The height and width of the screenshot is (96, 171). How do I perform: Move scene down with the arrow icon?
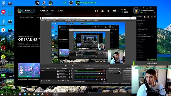click(x=49, y=81)
